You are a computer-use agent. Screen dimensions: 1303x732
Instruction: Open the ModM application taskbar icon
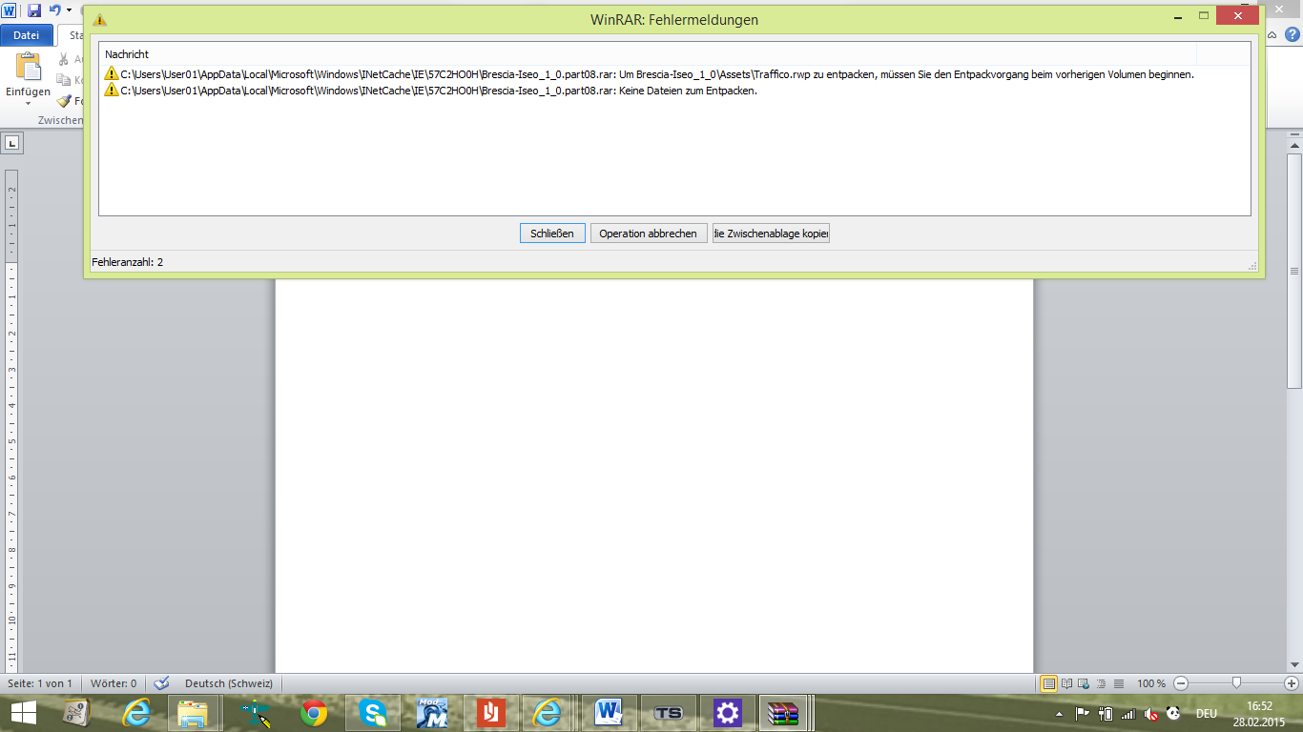[x=432, y=713]
